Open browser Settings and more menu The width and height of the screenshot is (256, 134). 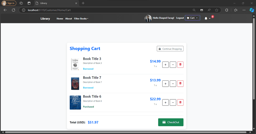tap(244, 10)
